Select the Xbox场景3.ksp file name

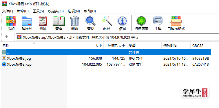coord(19,65)
